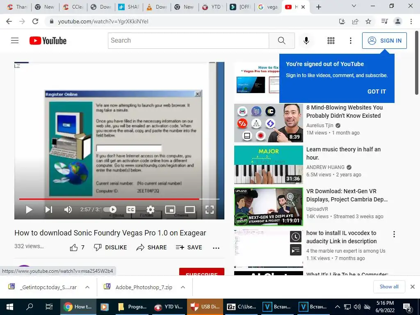420x315 pixels.
Task: Switch to the OFF tab
Action: point(240,7)
